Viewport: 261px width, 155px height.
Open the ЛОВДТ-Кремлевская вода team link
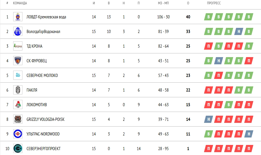tap(46, 17)
